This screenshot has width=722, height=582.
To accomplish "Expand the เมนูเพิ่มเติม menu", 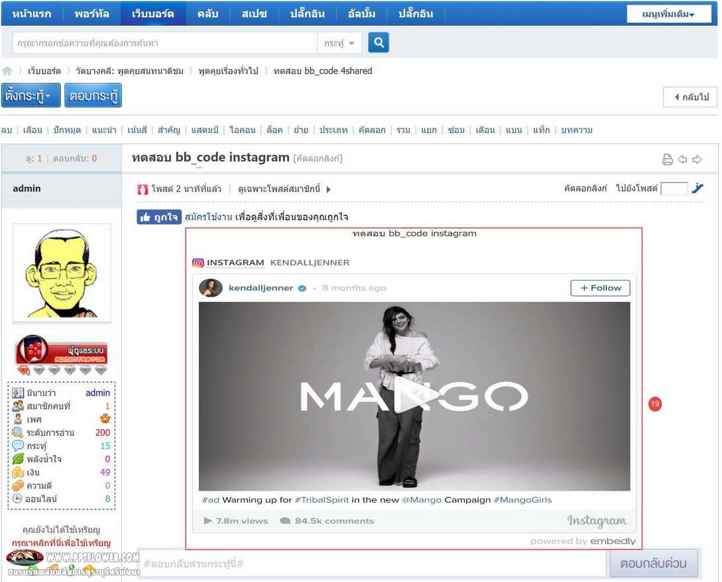I will (668, 14).
